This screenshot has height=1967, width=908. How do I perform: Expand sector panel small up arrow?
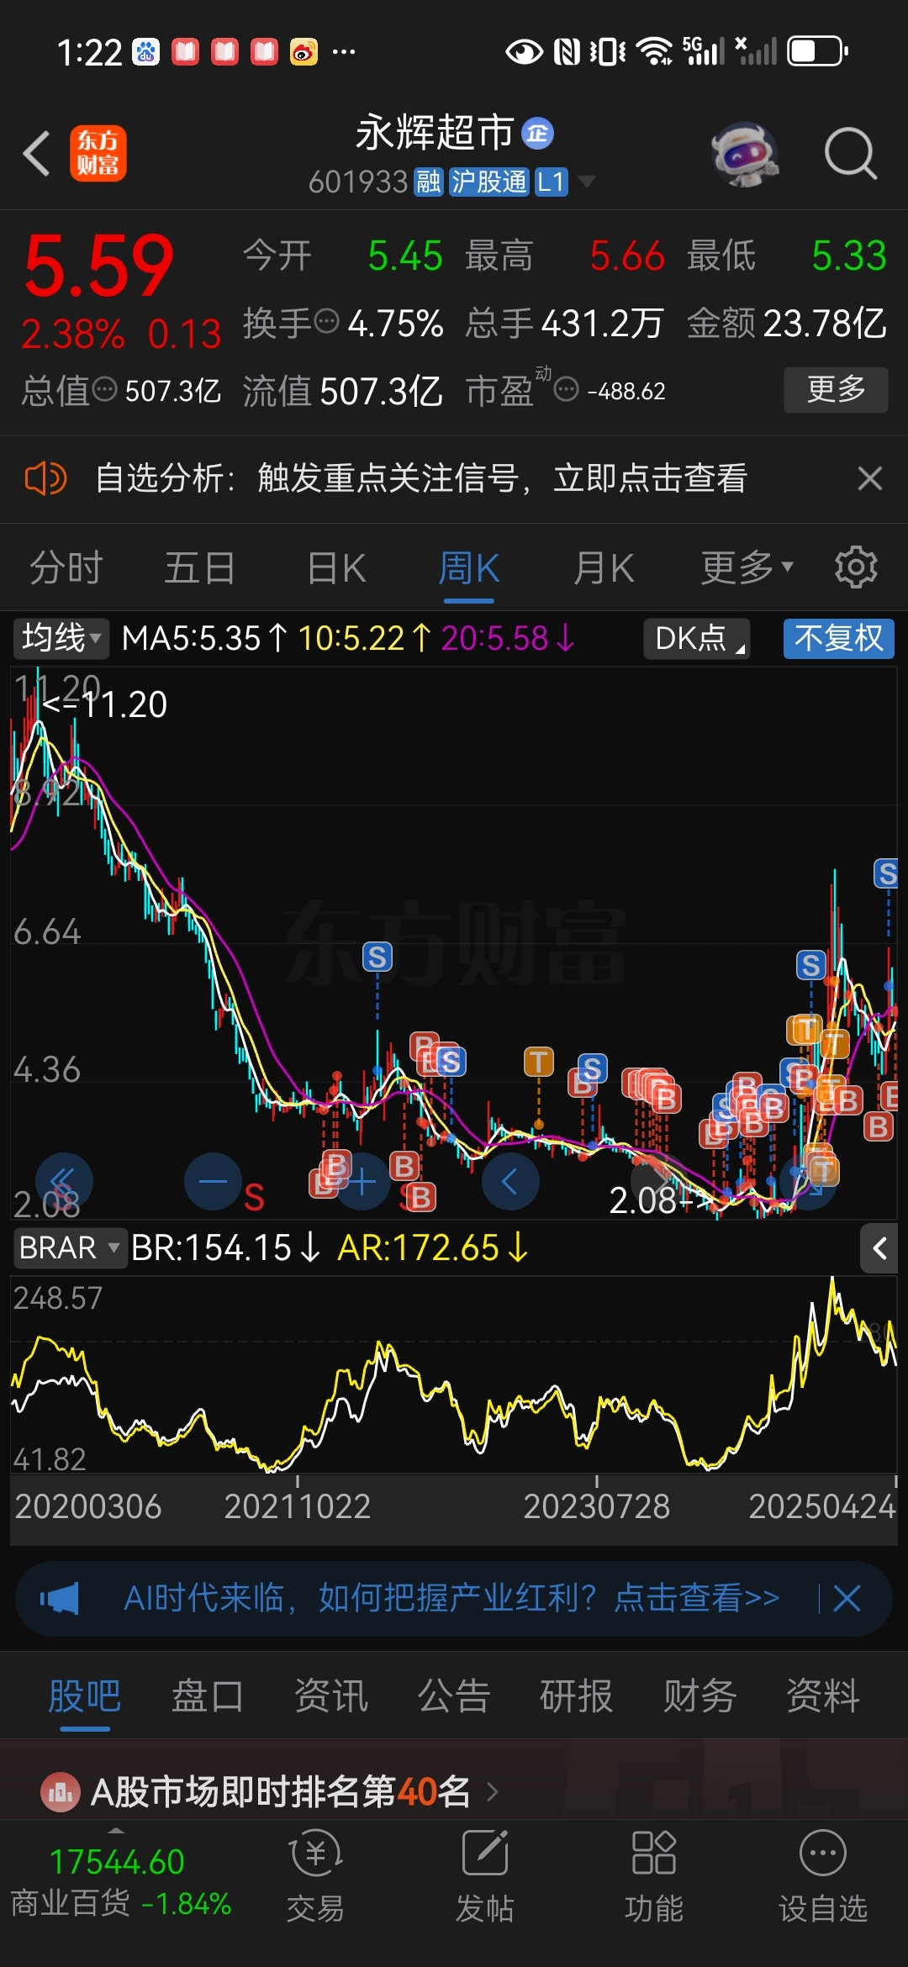pos(117,1830)
